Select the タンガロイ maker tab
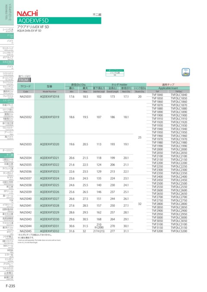Screen dimensions: 207x292 (x=7, y=173)
